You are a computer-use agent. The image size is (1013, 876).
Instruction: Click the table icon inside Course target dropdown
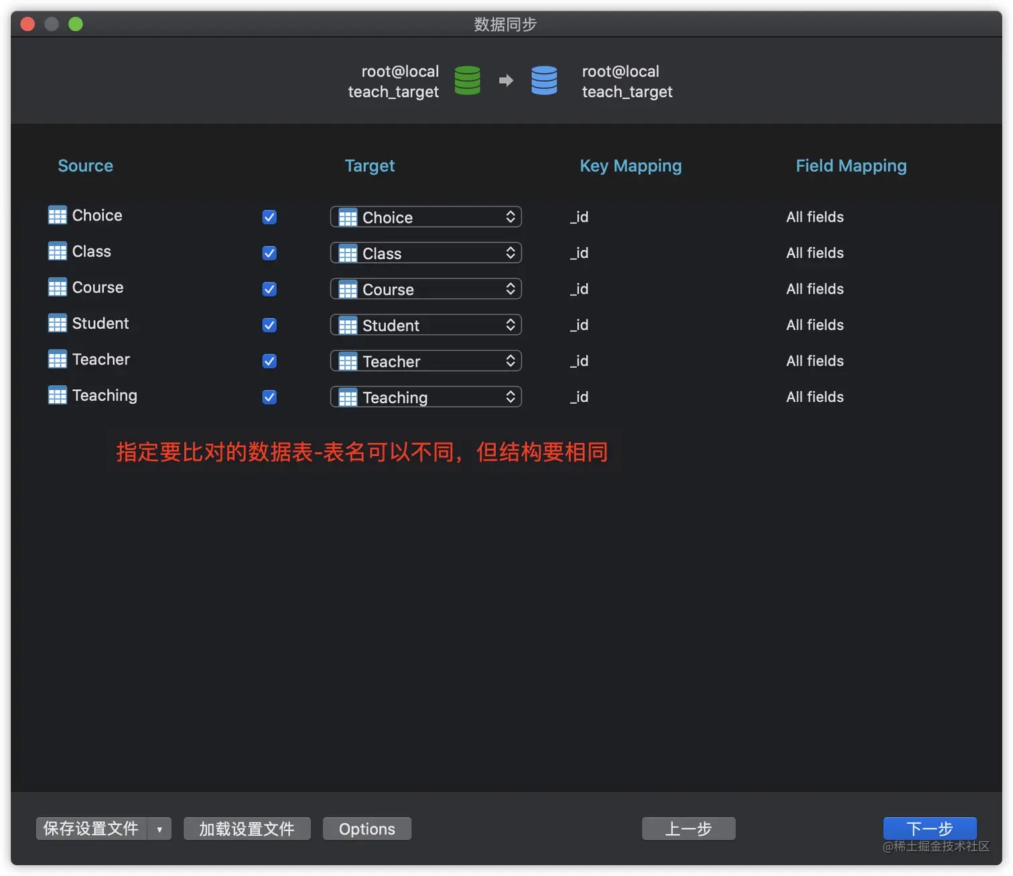(x=348, y=289)
